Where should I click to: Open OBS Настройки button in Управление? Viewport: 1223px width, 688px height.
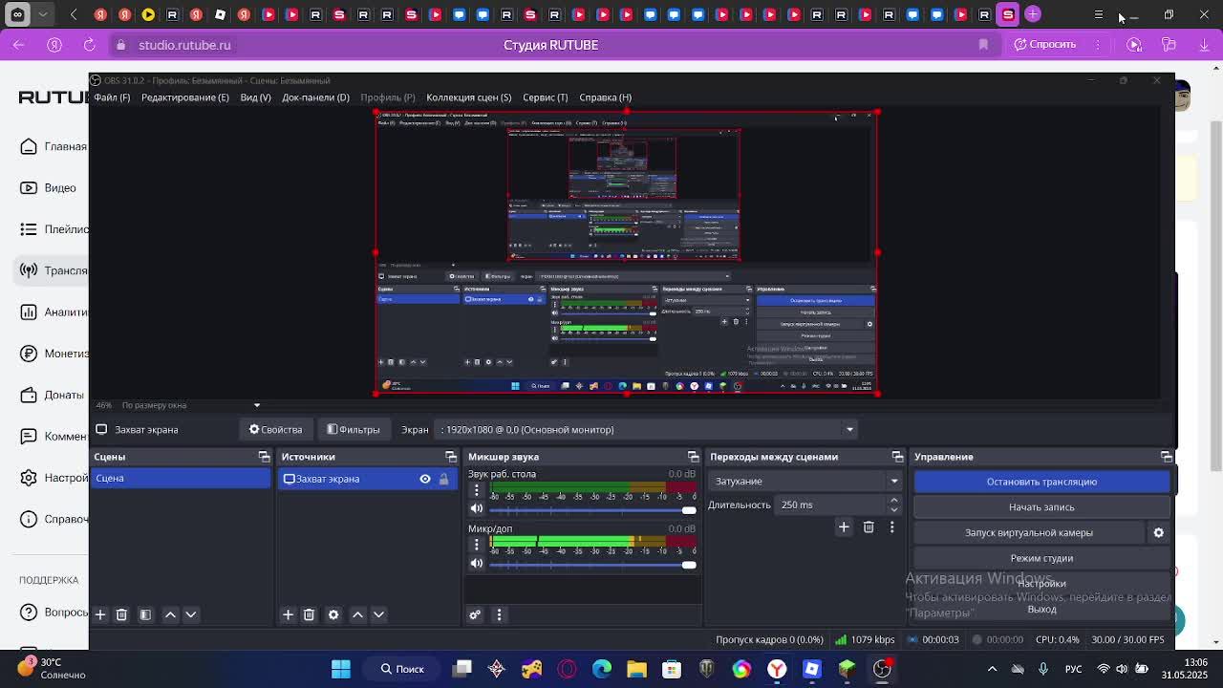[1041, 584]
